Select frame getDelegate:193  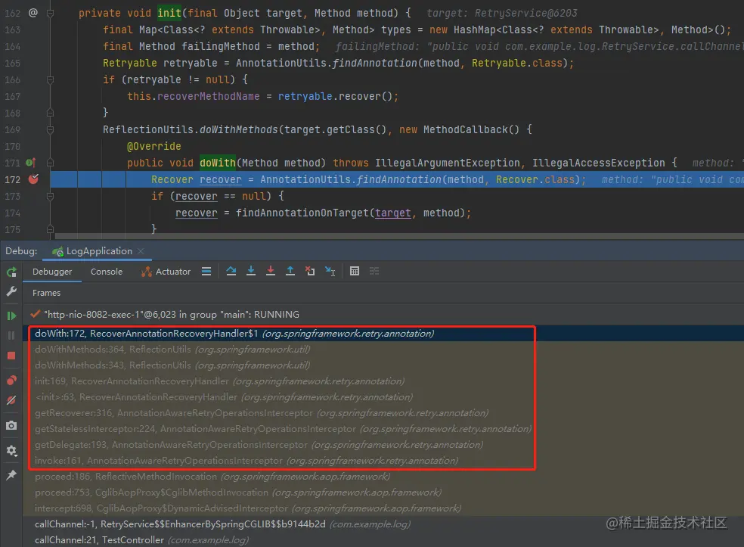383,445
